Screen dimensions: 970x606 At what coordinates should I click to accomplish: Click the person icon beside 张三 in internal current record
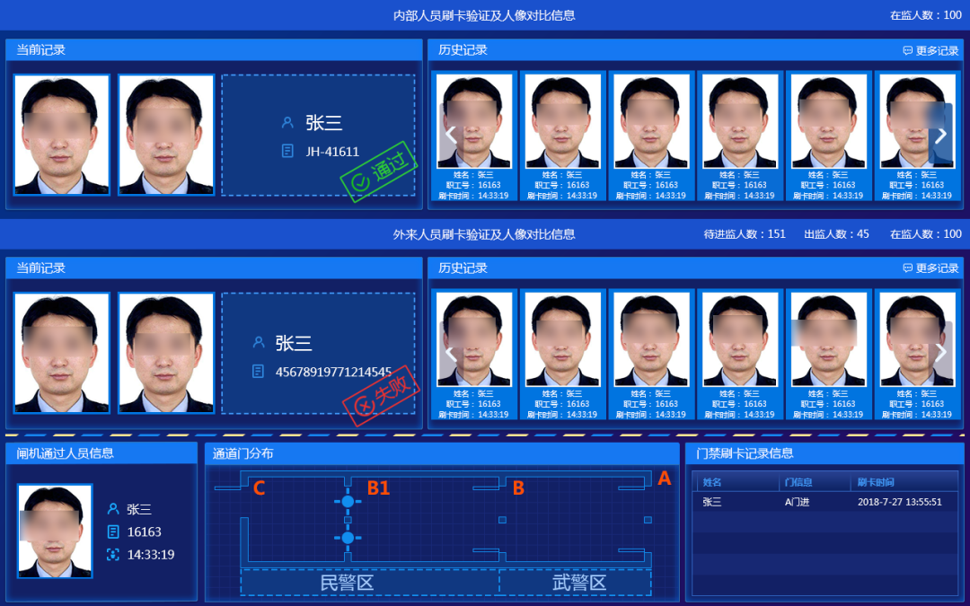point(287,123)
